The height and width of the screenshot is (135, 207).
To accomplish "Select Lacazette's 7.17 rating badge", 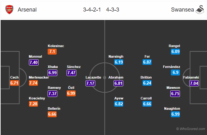I will (91, 83).
